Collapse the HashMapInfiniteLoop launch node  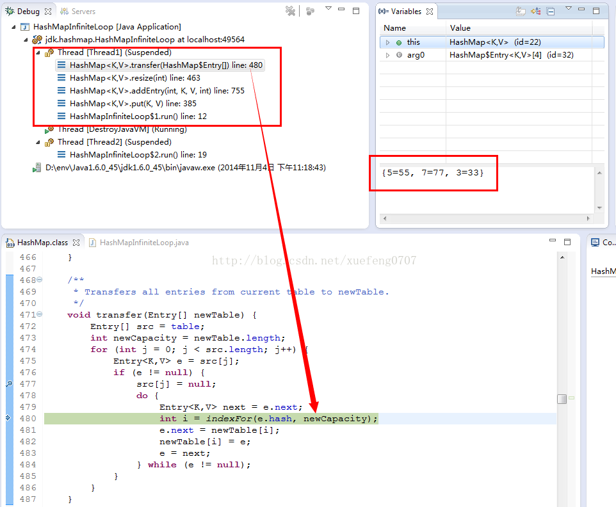[x=13, y=27]
